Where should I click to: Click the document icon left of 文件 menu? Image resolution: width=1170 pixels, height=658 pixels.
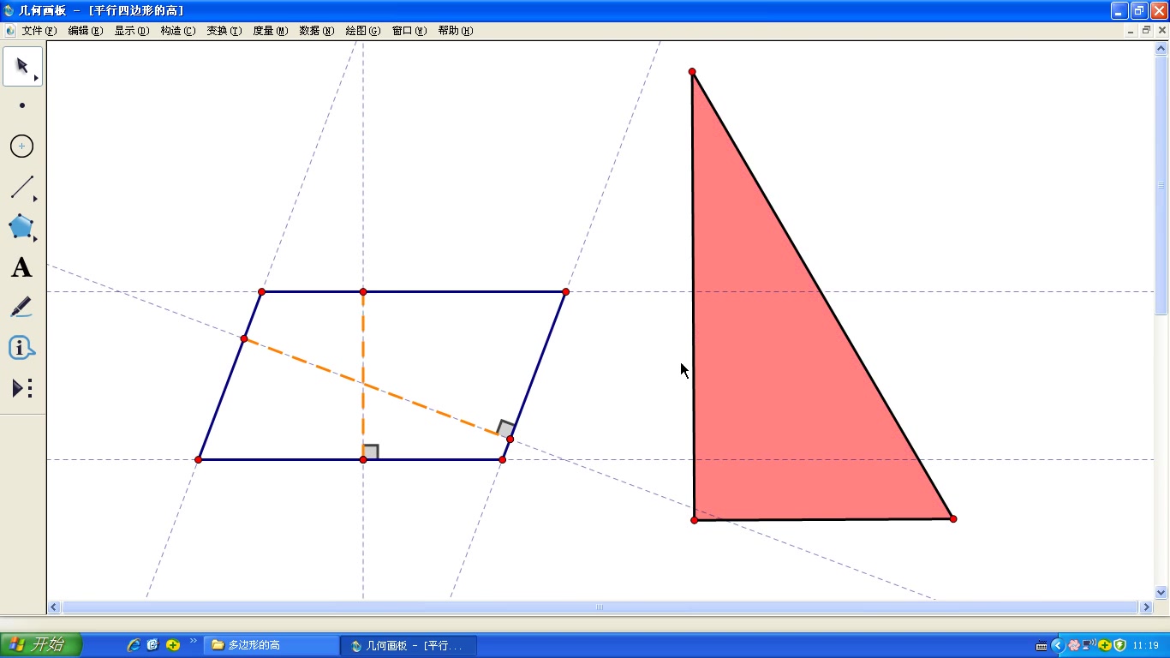[x=10, y=31]
